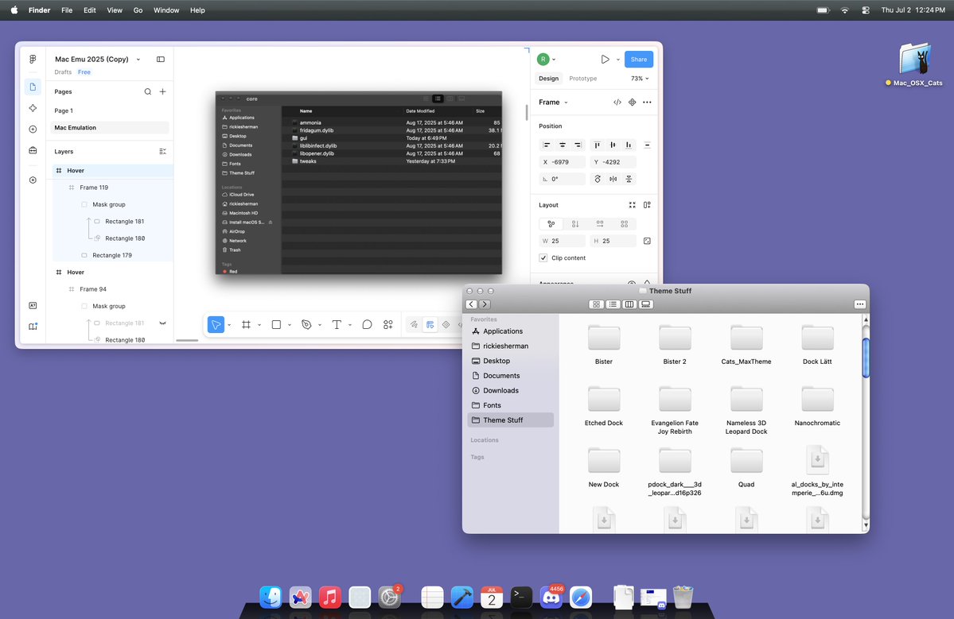
Task: Open Dev Mode code icon in Frame header
Action: 617,102
